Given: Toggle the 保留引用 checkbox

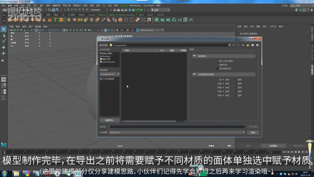Looking at the screenshot, I should (218, 65).
